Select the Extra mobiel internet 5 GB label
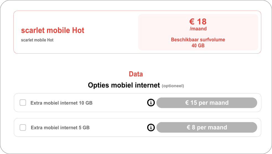 (x=60, y=128)
